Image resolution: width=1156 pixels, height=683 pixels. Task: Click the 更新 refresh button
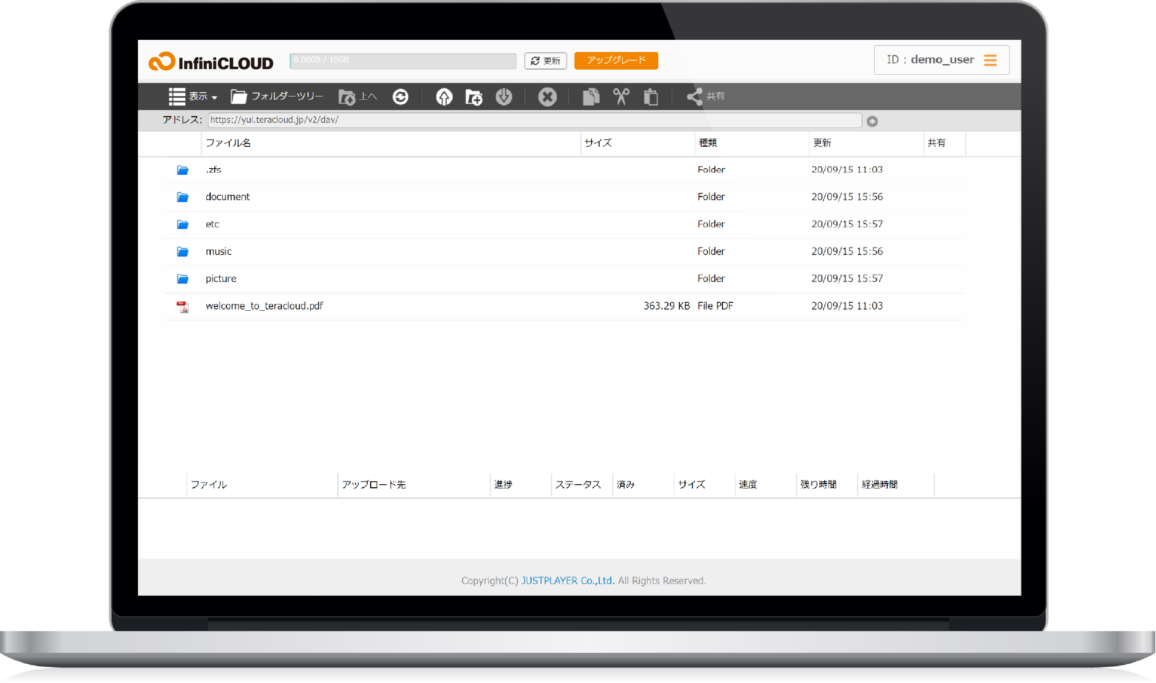(x=546, y=60)
